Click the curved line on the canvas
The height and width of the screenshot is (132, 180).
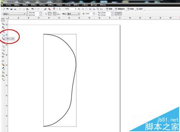[x=76, y=65]
